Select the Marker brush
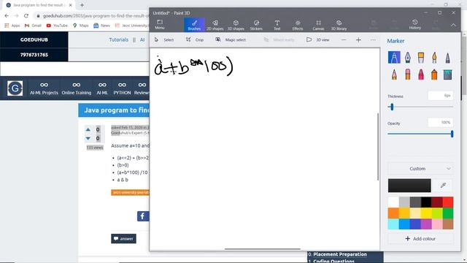 click(x=394, y=57)
